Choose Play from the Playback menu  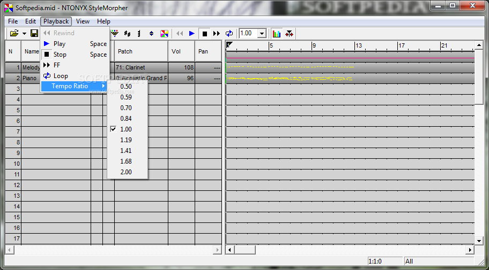point(75,44)
